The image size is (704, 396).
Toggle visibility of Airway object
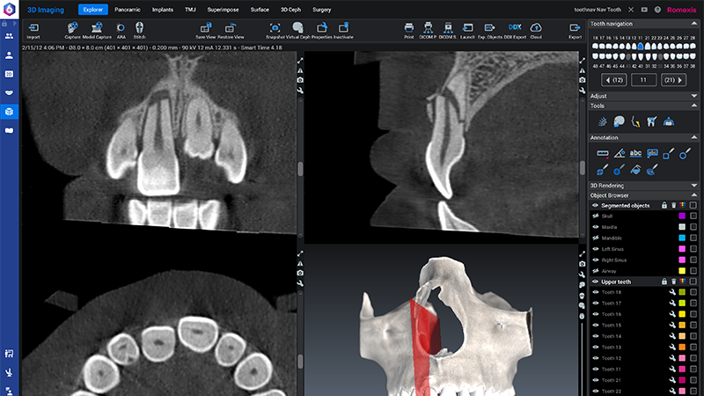[x=596, y=271]
